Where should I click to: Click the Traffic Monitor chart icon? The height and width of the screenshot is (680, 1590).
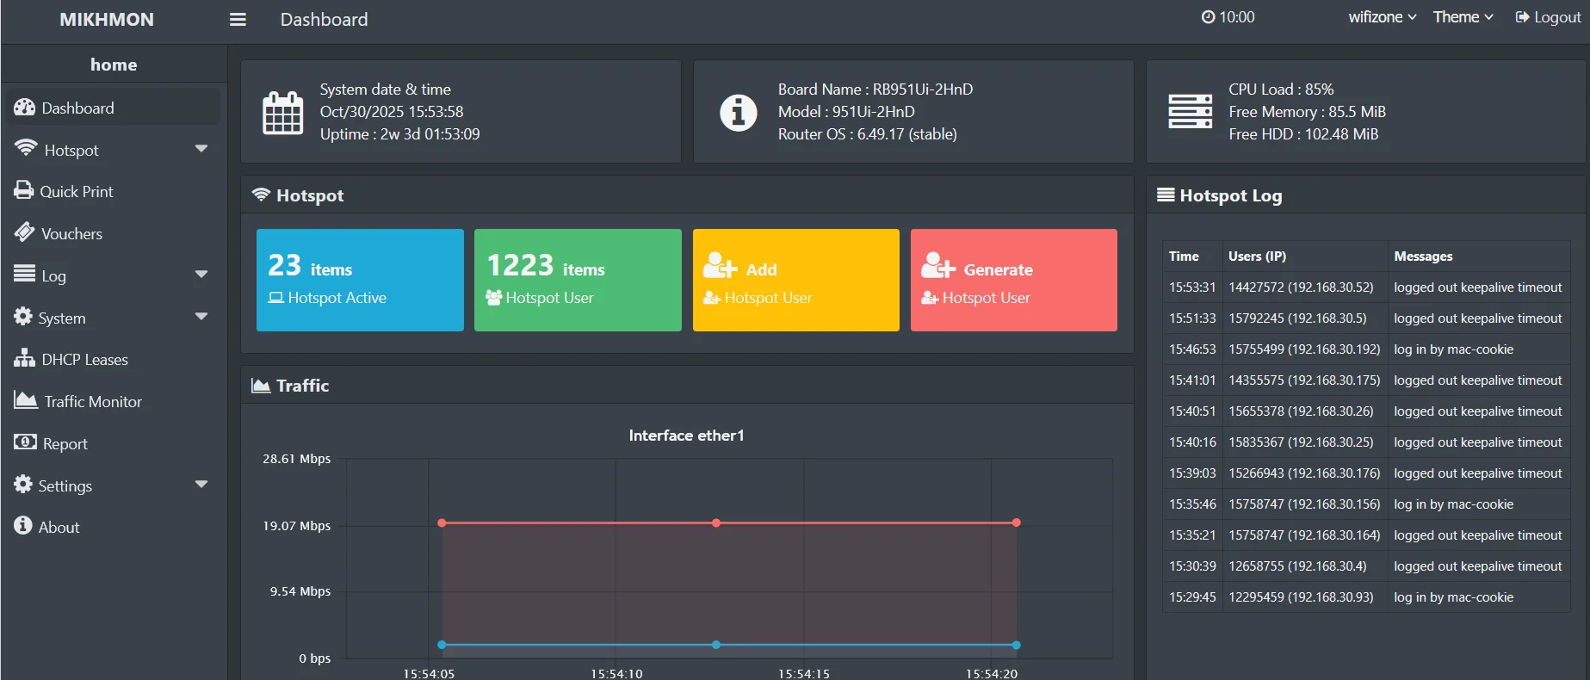(26, 400)
